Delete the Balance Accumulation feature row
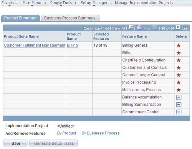This screenshot has width=192, height=149. pyautogui.click(x=179, y=97)
